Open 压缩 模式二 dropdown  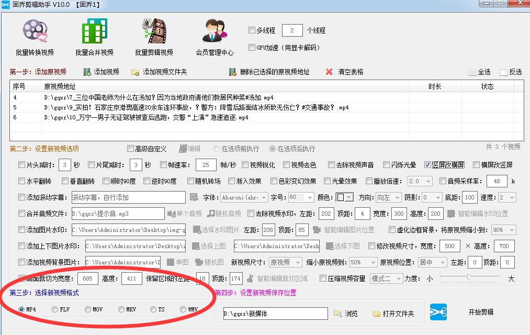(x=386, y=278)
